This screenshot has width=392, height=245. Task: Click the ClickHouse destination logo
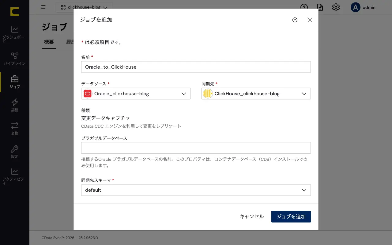point(208,94)
